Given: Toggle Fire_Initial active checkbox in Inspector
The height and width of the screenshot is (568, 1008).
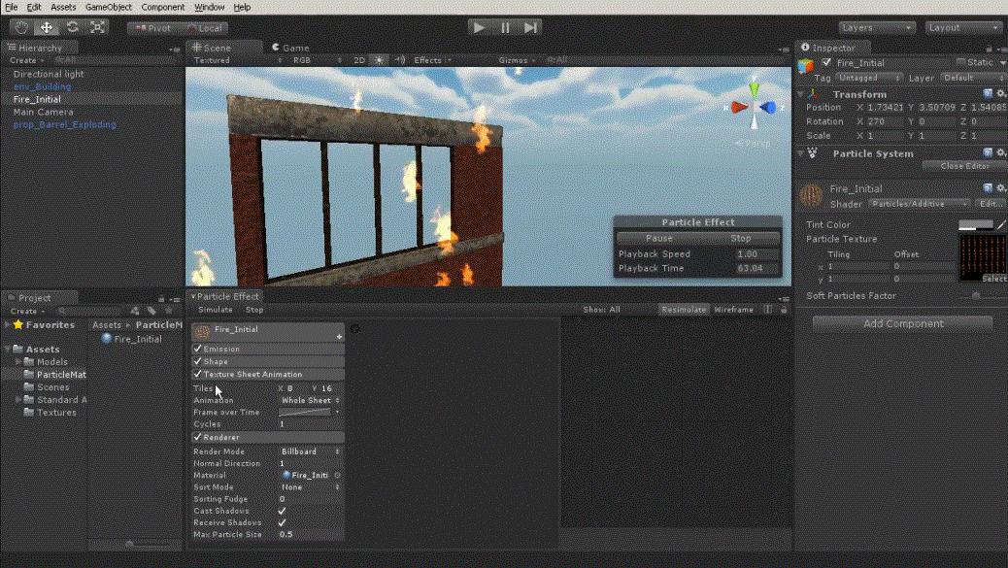Looking at the screenshot, I should (826, 62).
